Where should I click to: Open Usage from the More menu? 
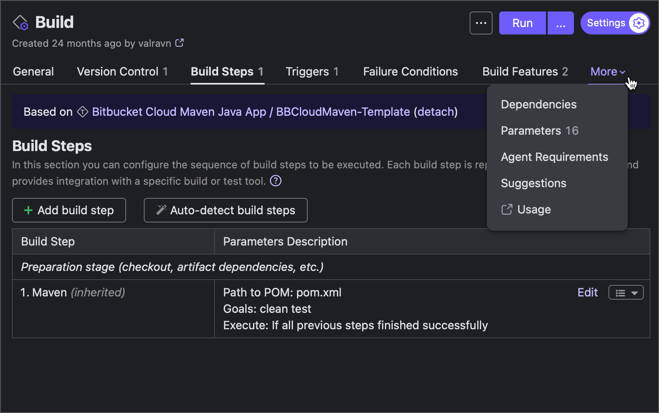[534, 209]
